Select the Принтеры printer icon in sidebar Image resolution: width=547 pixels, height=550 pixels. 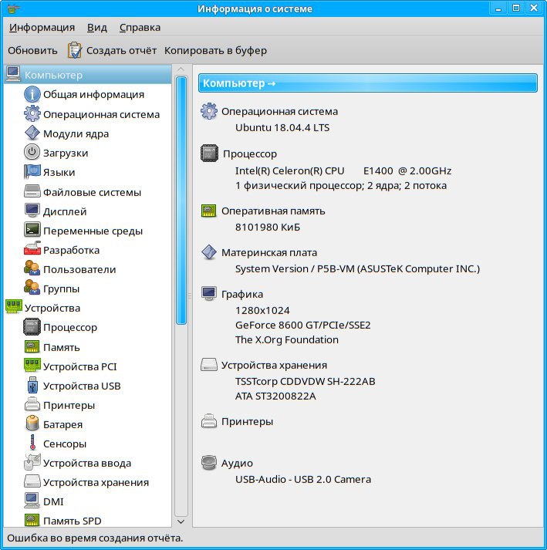pyautogui.click(x=32, y=404)
